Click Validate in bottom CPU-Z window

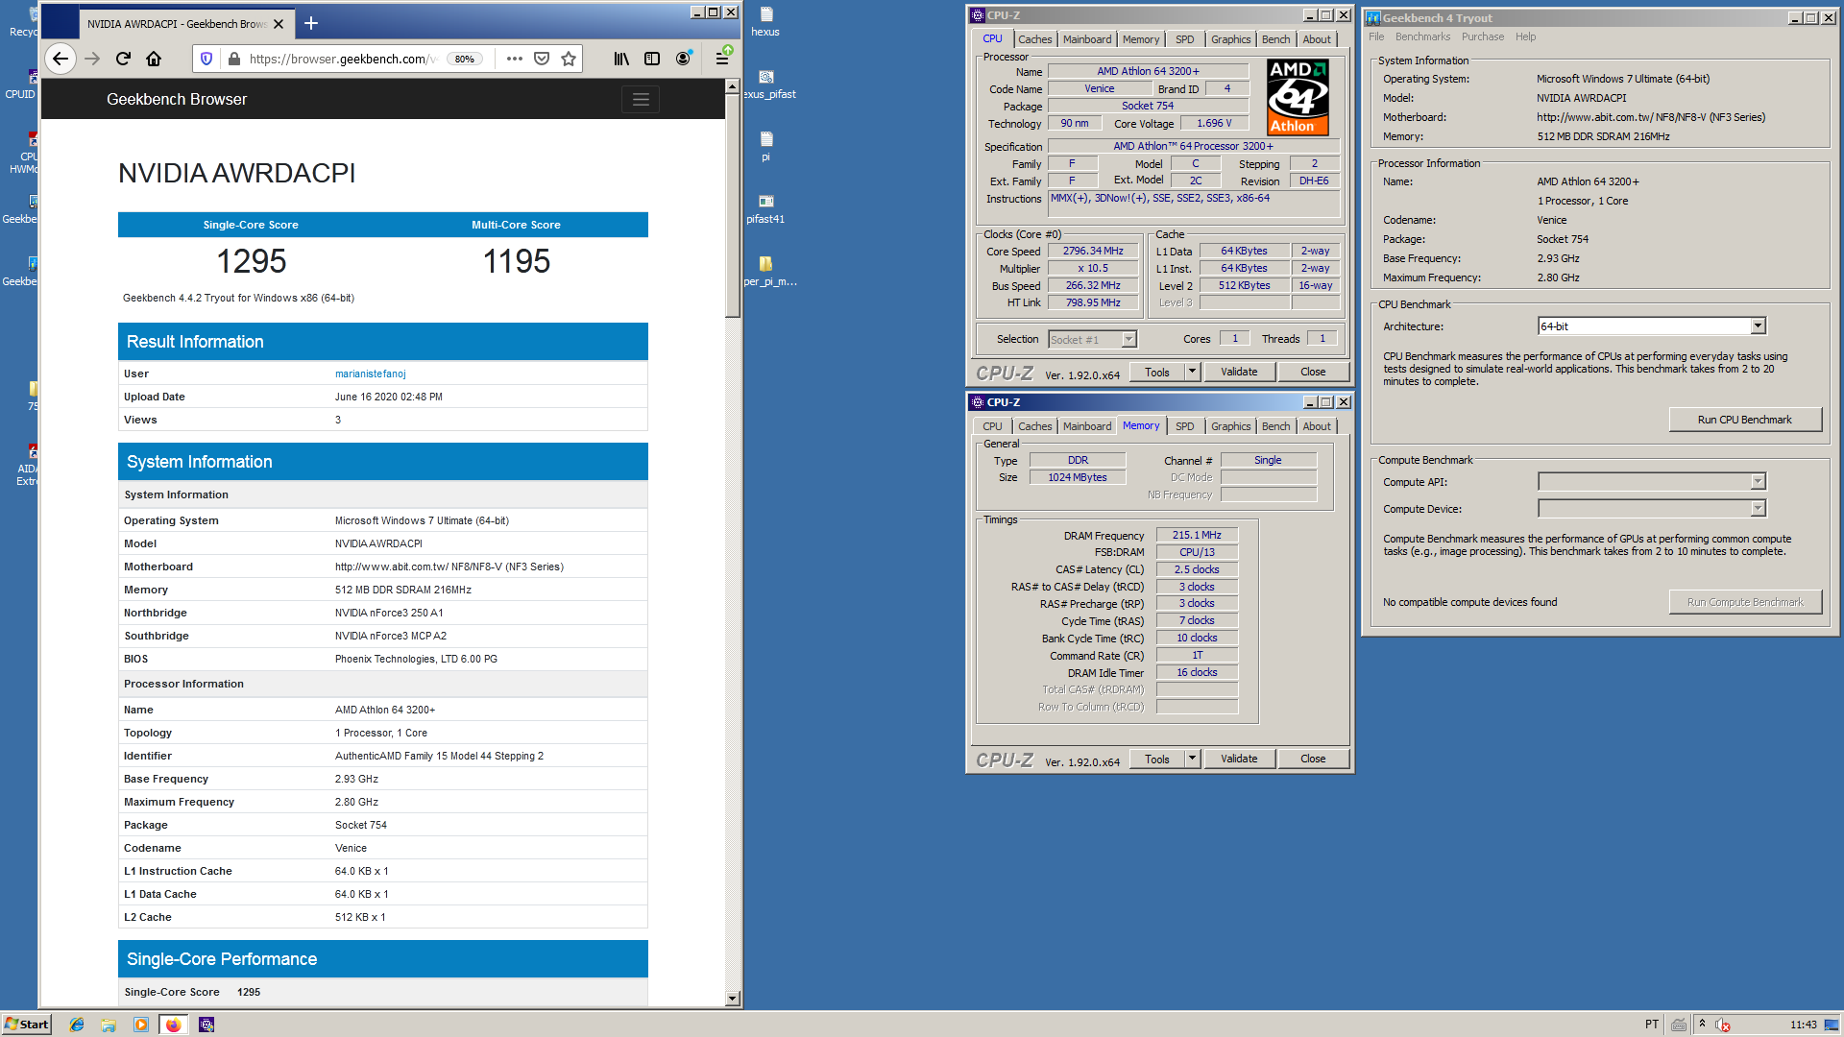click(x=1239, y=759)
